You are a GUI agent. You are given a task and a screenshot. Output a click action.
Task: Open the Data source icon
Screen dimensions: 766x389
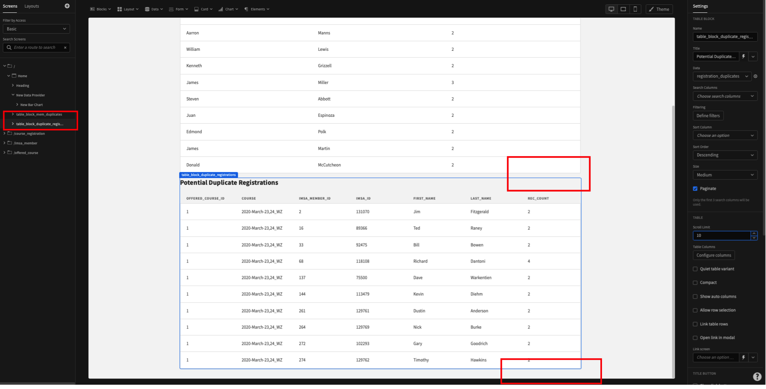[146, 9]
